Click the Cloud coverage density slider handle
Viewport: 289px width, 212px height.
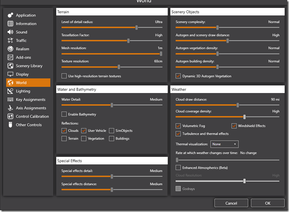[245, 117]
